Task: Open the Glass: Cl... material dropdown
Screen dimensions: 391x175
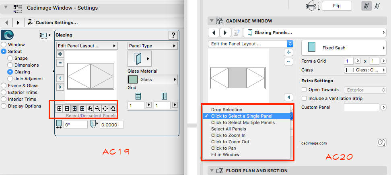Action: 365,70
